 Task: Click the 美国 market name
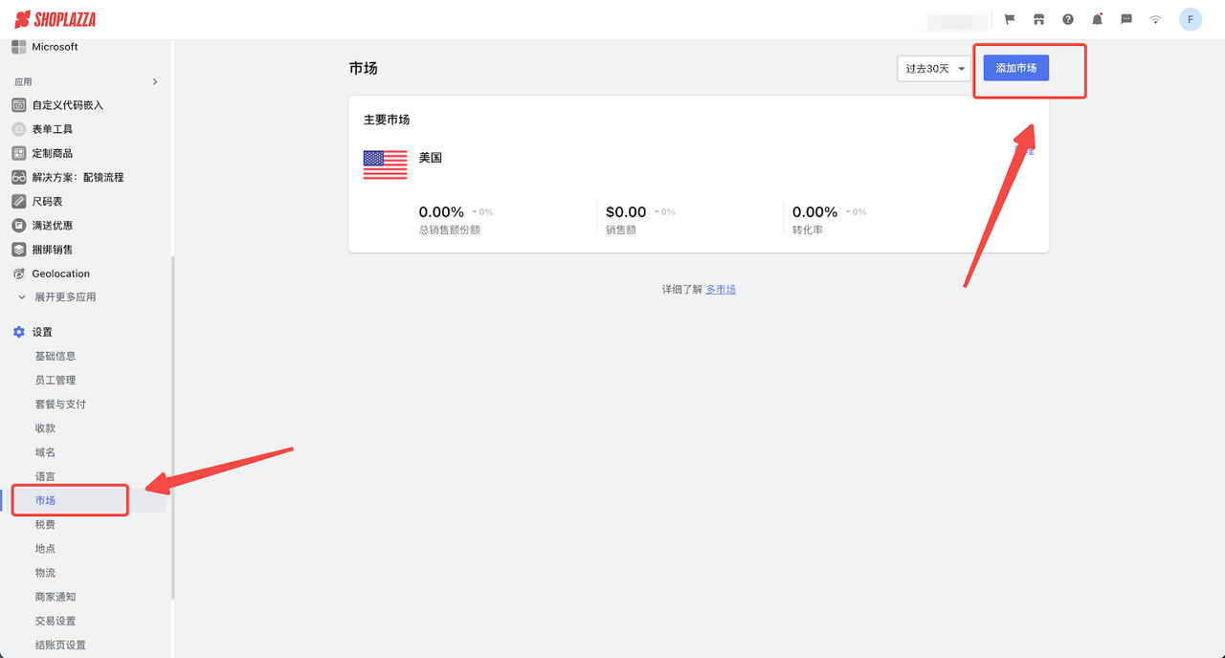(431, 158)
